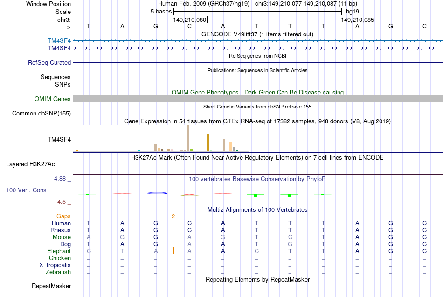Select the Elephant species label
Screen dimensions: 443x297
pyautogui.click(x=59, y=251)
